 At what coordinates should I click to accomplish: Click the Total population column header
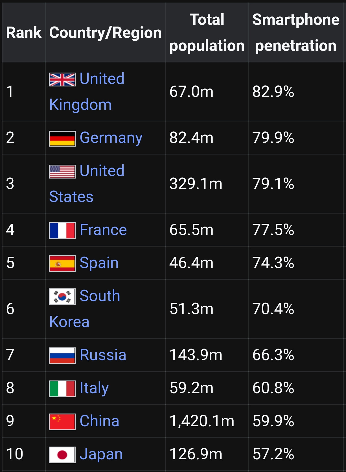click(x=207, y=32)
